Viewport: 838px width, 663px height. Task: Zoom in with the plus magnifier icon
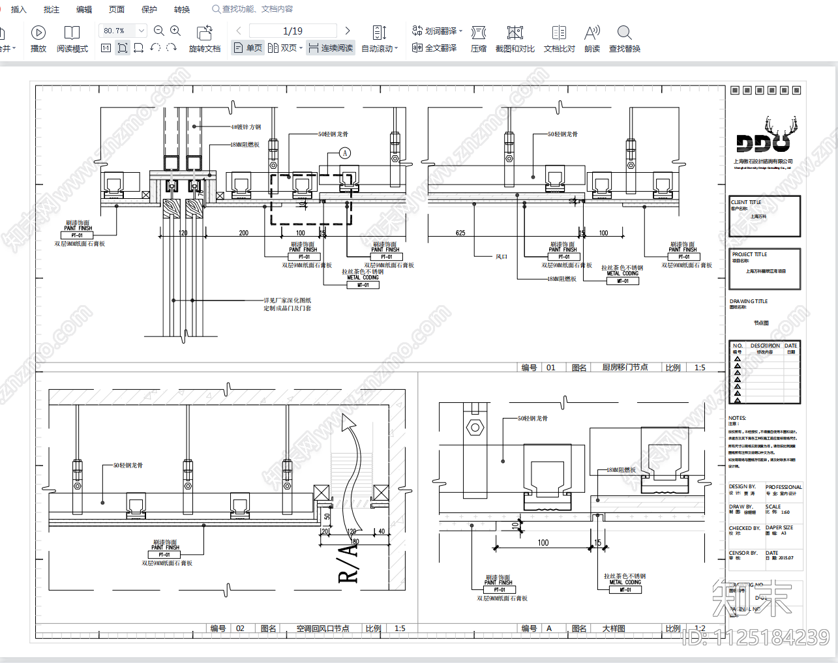tap(175, 31)
